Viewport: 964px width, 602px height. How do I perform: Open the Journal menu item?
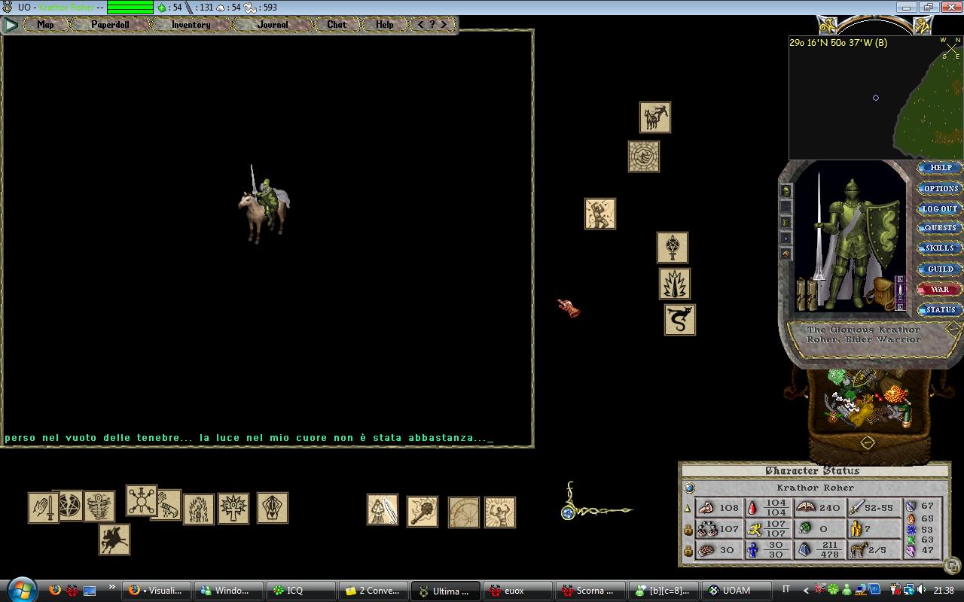[x=273, y=25]
